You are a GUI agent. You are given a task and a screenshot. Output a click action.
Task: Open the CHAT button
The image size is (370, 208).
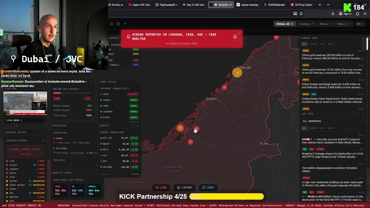click(x=208, y=187)
